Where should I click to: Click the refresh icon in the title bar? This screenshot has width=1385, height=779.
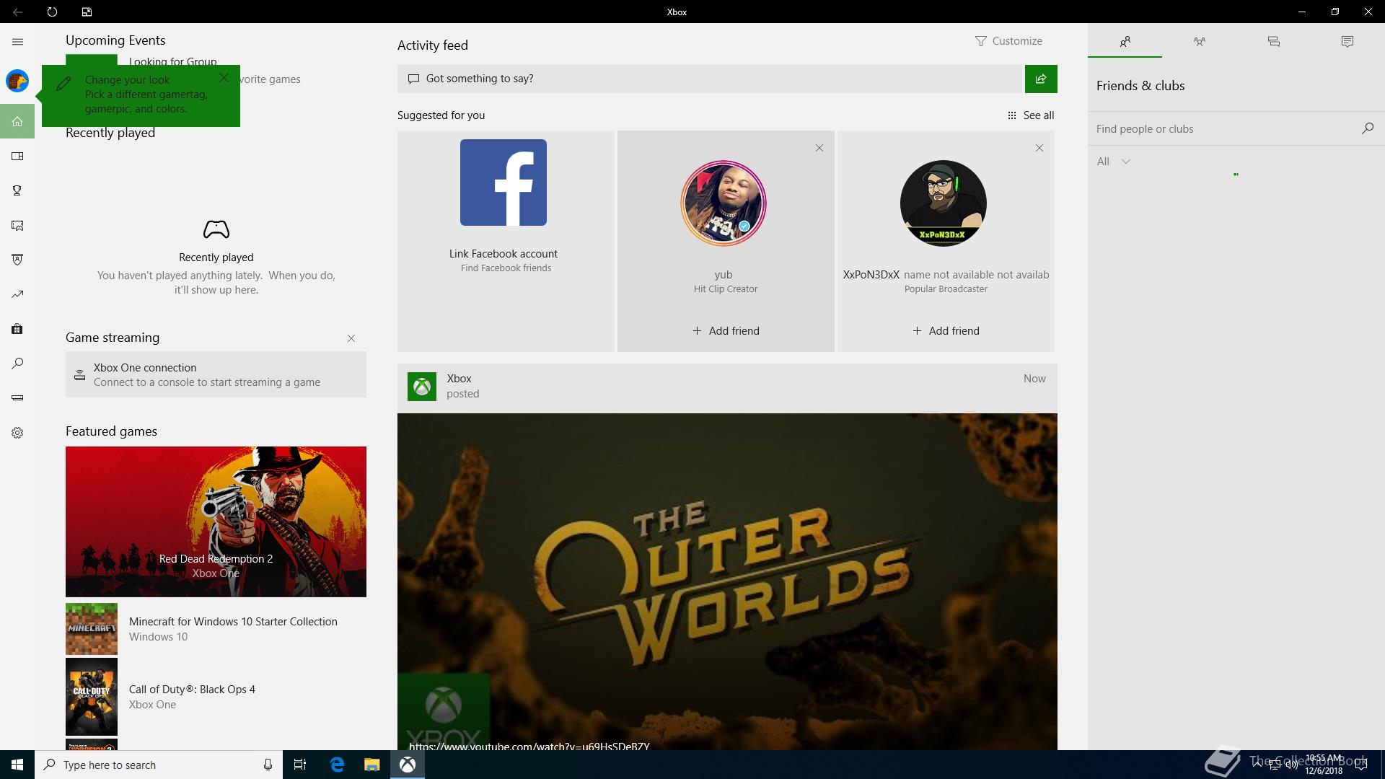click(x=52, y=12)
